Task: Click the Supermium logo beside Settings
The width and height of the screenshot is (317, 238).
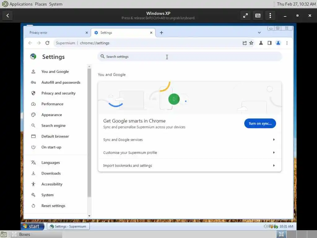Action: [33, 56]
